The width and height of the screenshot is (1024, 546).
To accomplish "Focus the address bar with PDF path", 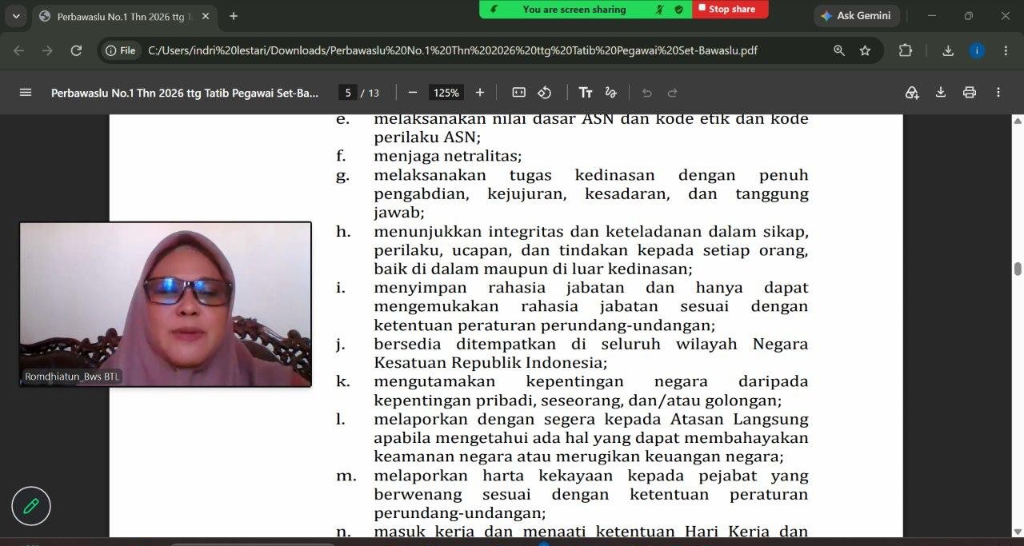I will pyautogui.click(x=452, y=50).
